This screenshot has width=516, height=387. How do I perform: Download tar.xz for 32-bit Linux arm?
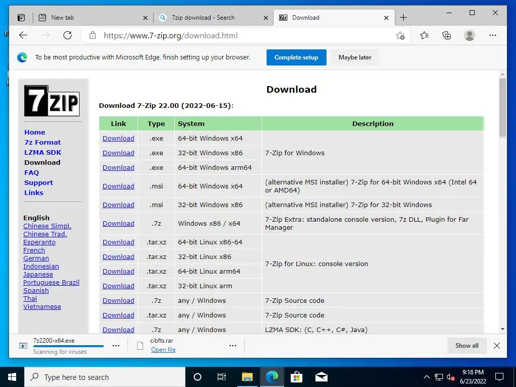[x=118, y=286]
